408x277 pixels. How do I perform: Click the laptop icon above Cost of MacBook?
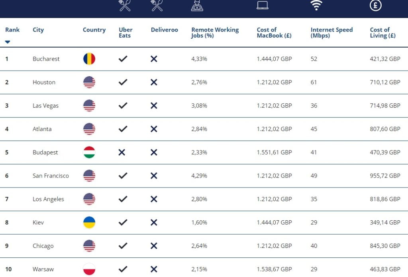(262, 5)
